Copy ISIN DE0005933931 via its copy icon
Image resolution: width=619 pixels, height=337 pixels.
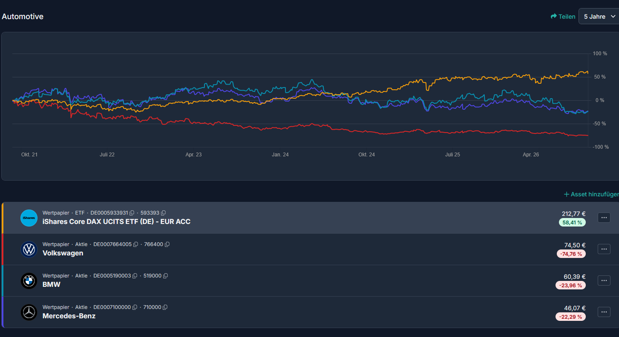pyautogui.click(x=132, y=213)
